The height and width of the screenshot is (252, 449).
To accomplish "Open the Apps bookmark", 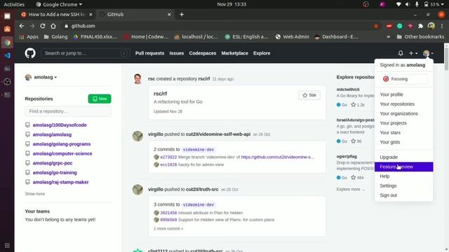I will pos(29,37).
